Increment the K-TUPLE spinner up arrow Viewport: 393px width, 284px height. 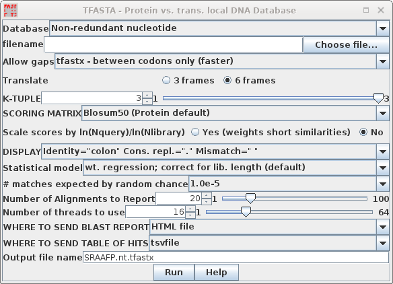pos(147,96)
